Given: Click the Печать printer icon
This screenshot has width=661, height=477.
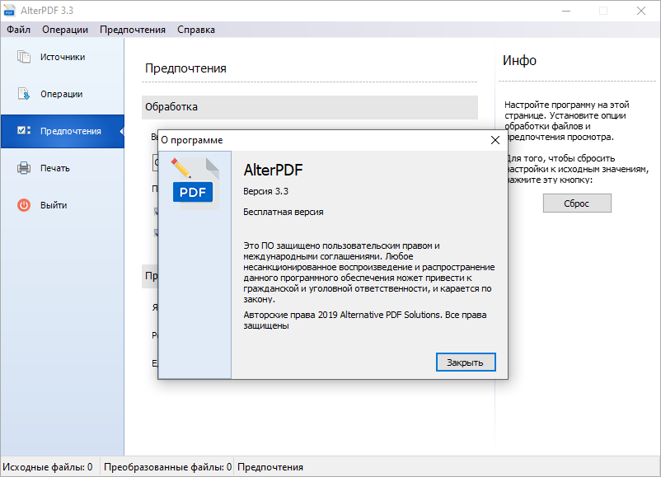Looking at the screenshot, I should (x=24, y=168).
